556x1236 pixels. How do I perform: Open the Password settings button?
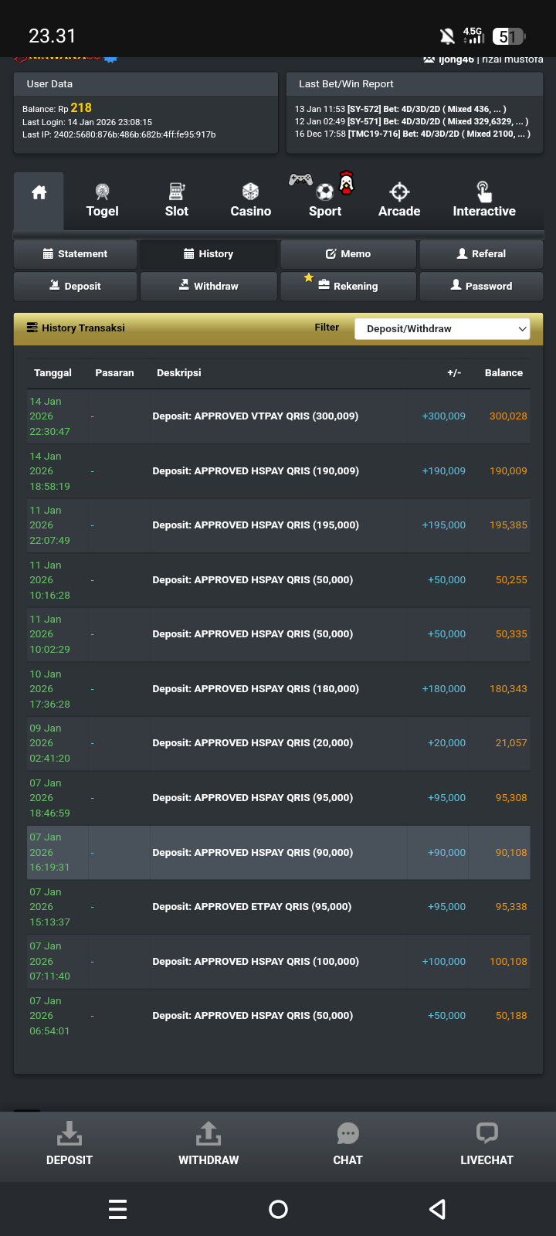[481, 286]
